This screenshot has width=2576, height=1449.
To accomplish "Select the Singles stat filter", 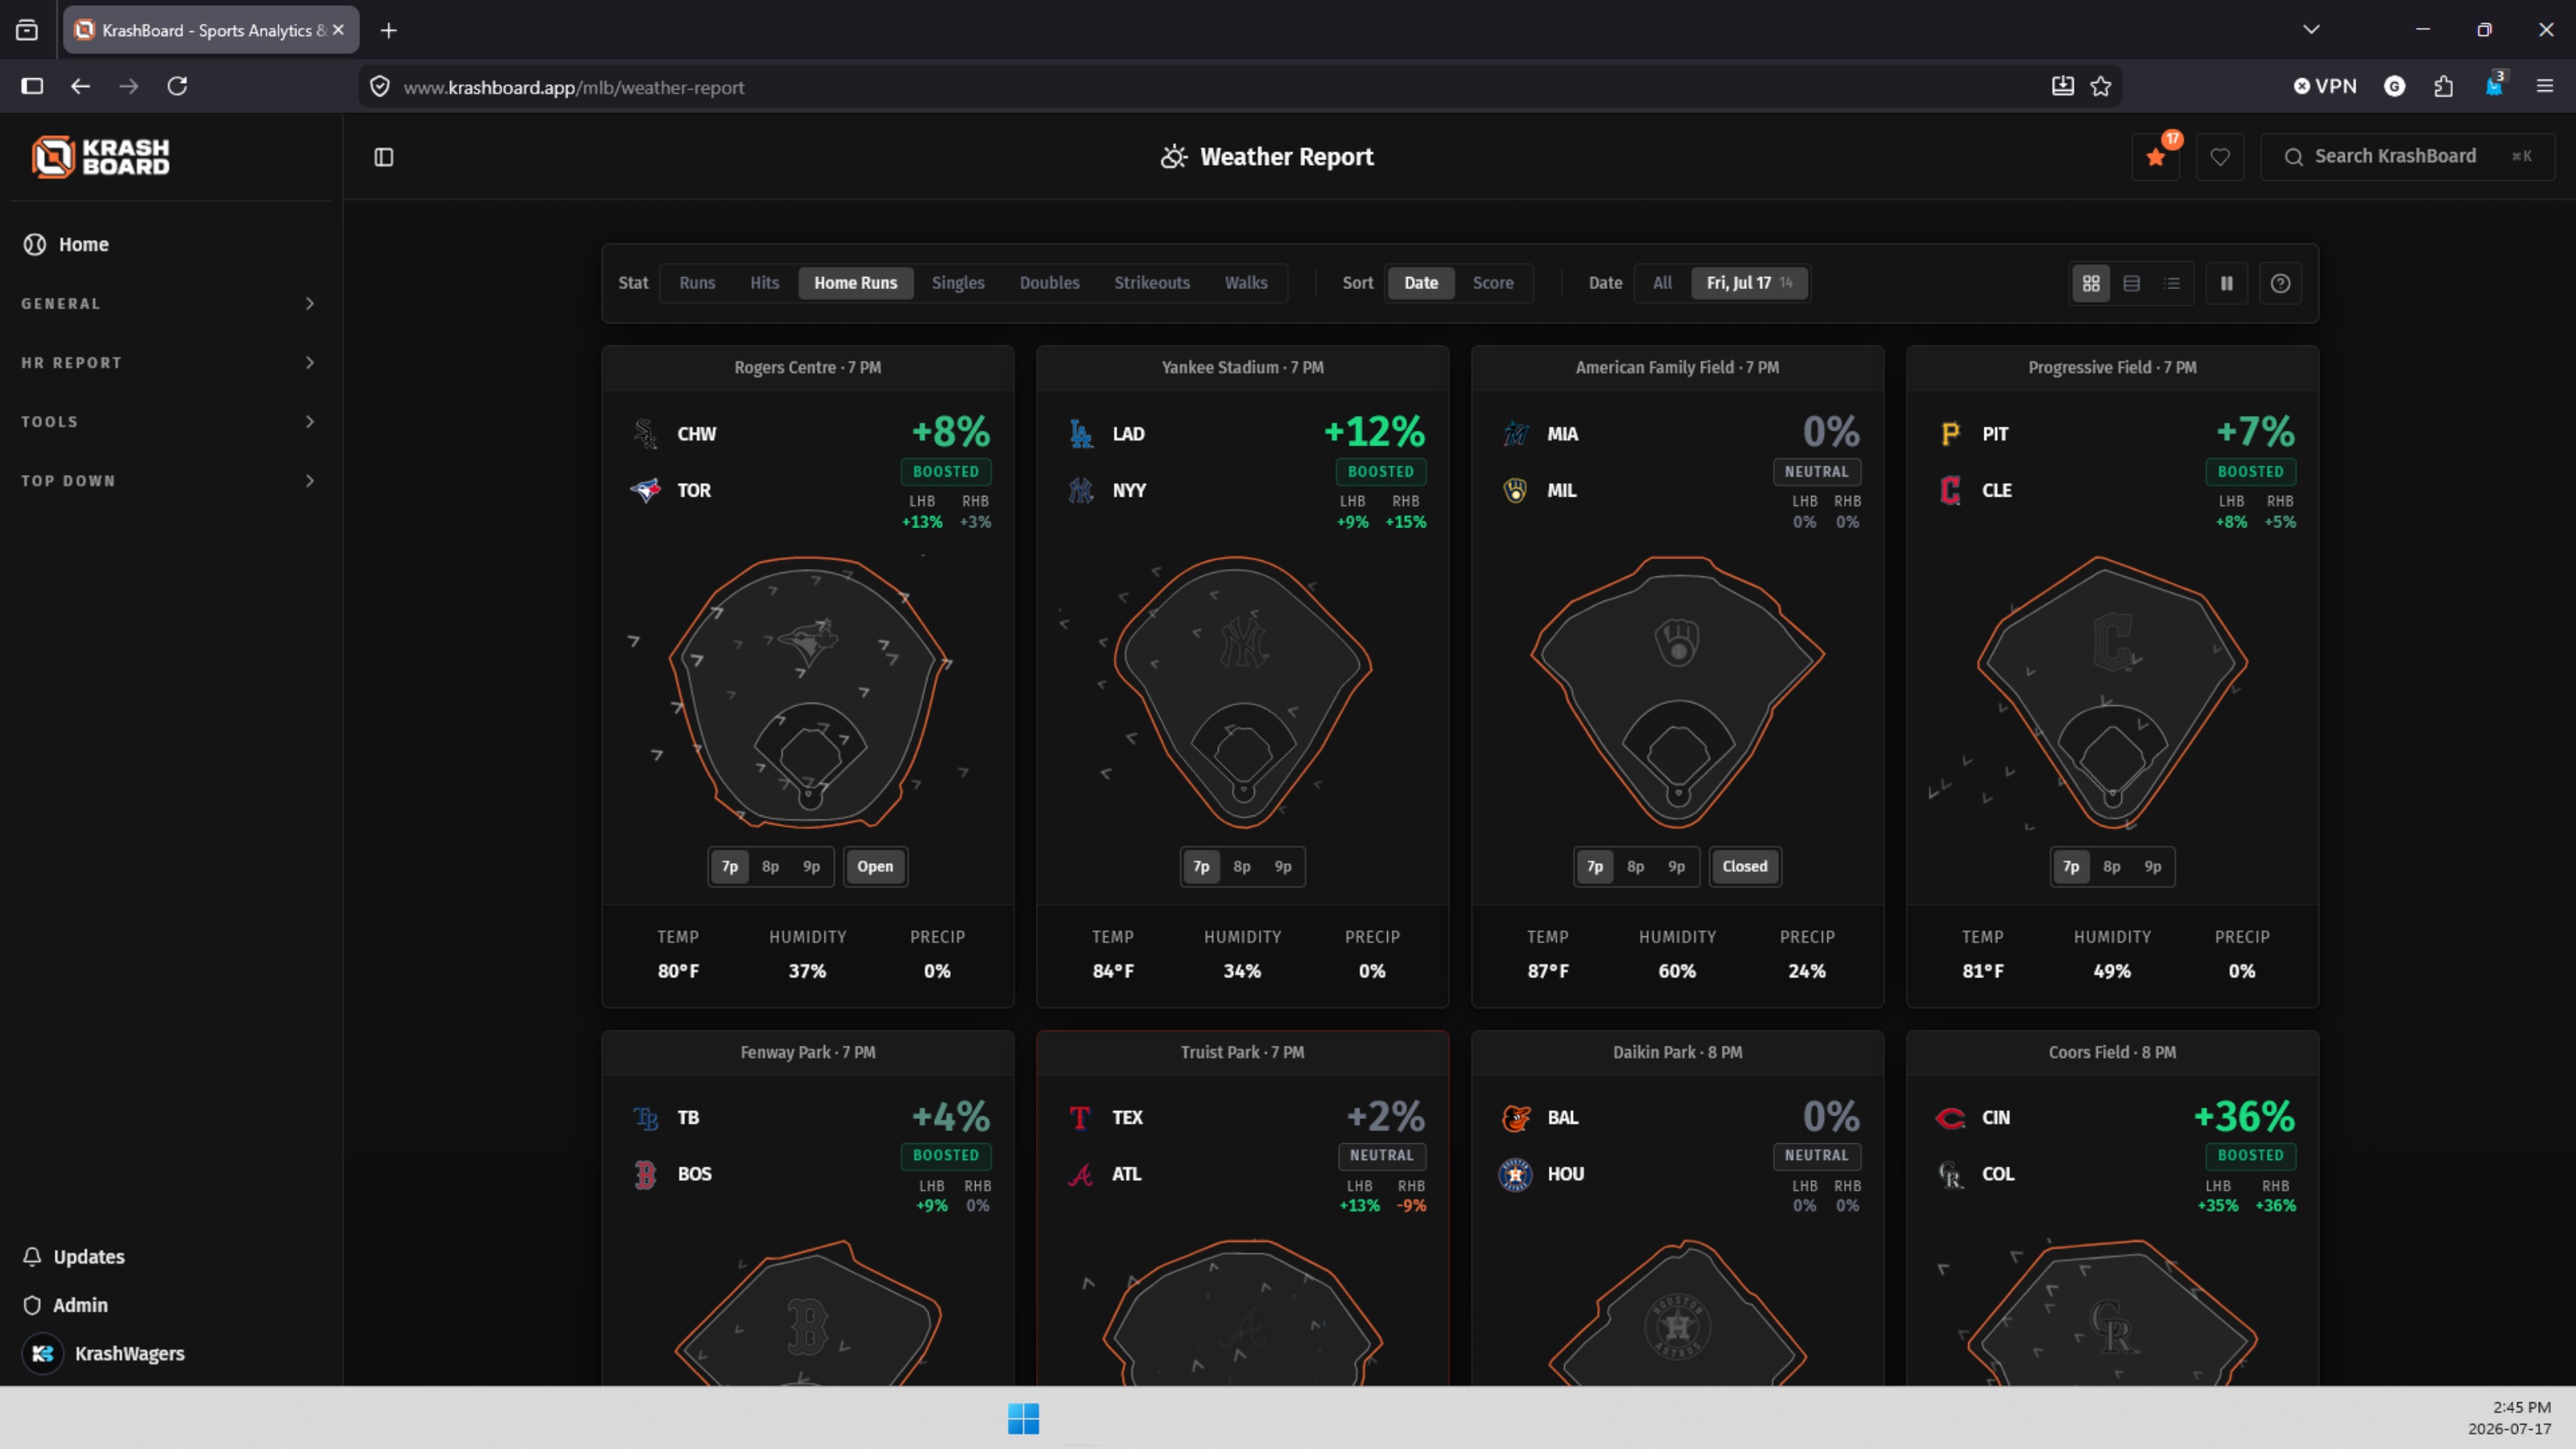I will [x=958, y=284].
